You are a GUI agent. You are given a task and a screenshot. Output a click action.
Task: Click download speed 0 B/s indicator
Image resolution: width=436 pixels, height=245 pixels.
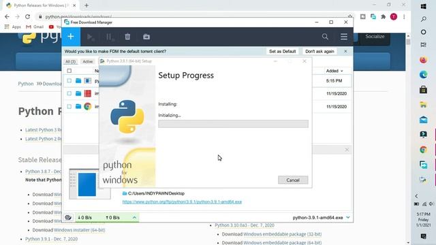click(x=84, y=218)
